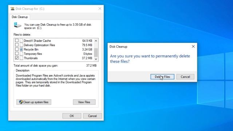Click the files list scrollbar thumb
The image size is (233, 131).
pos(96,52)
